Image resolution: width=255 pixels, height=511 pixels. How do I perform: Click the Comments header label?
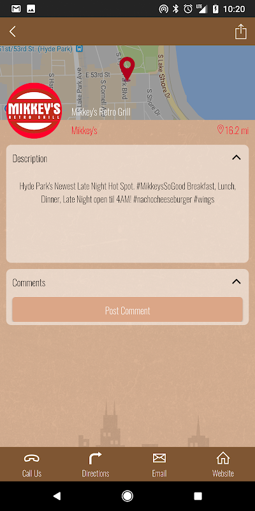click(29, 282)
